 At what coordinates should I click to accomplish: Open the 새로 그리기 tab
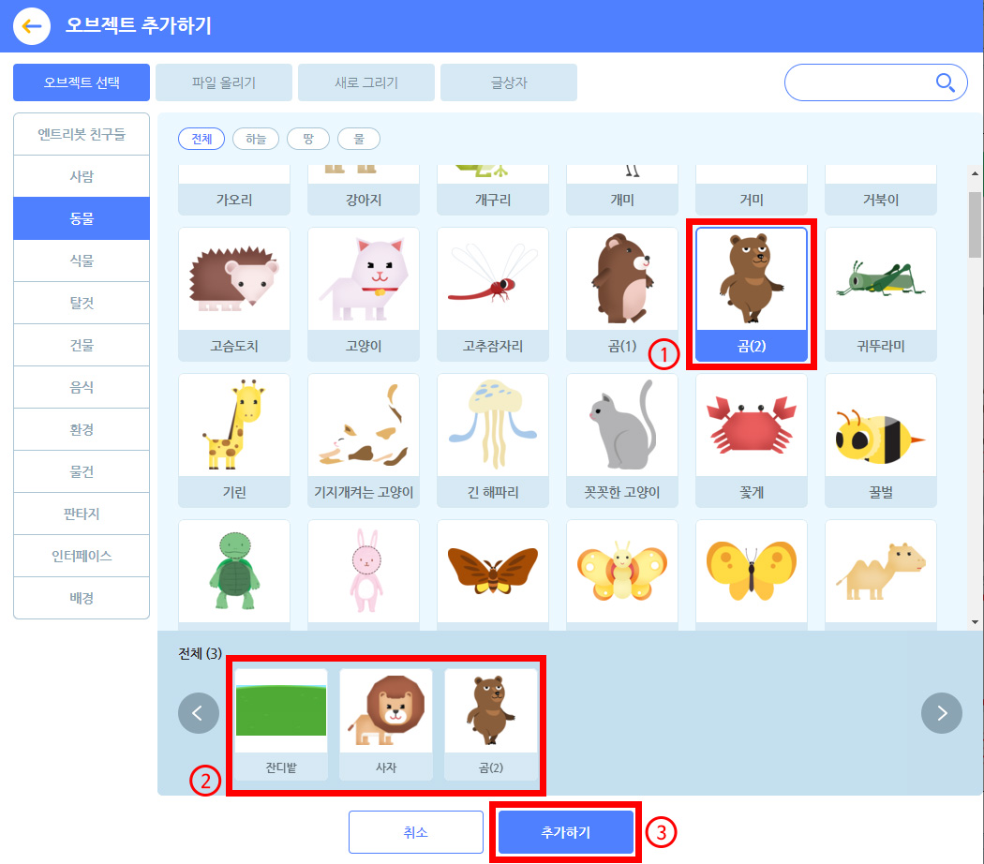366,82
